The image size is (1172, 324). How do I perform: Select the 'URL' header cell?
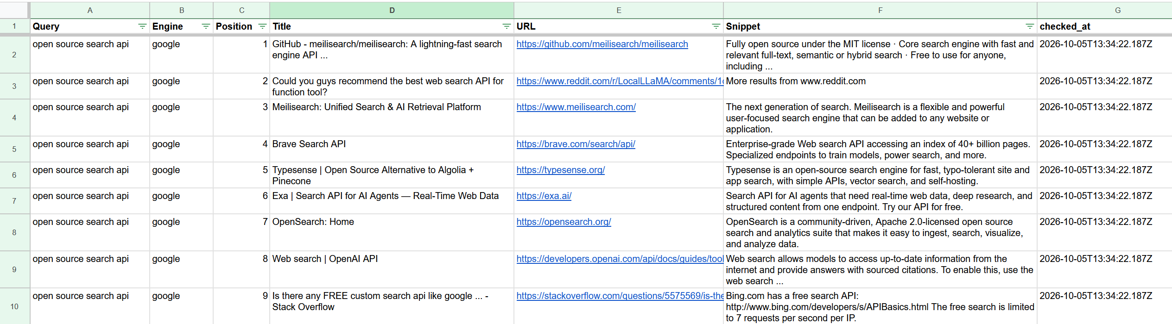(619, 26)
